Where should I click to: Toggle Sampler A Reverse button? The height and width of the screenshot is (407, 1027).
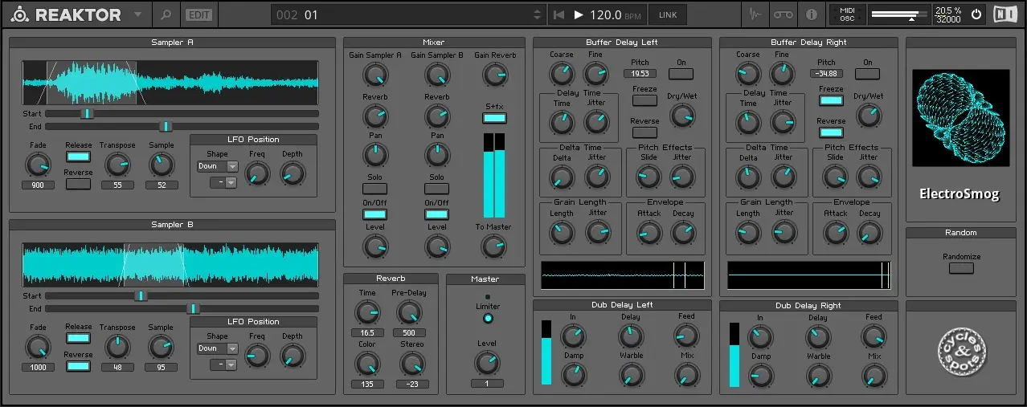pos(78,184)
